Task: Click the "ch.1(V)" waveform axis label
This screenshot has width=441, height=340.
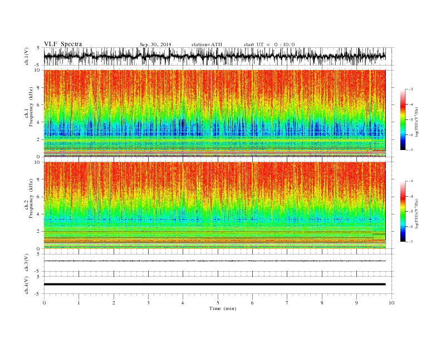Action: tap(27, 56)
